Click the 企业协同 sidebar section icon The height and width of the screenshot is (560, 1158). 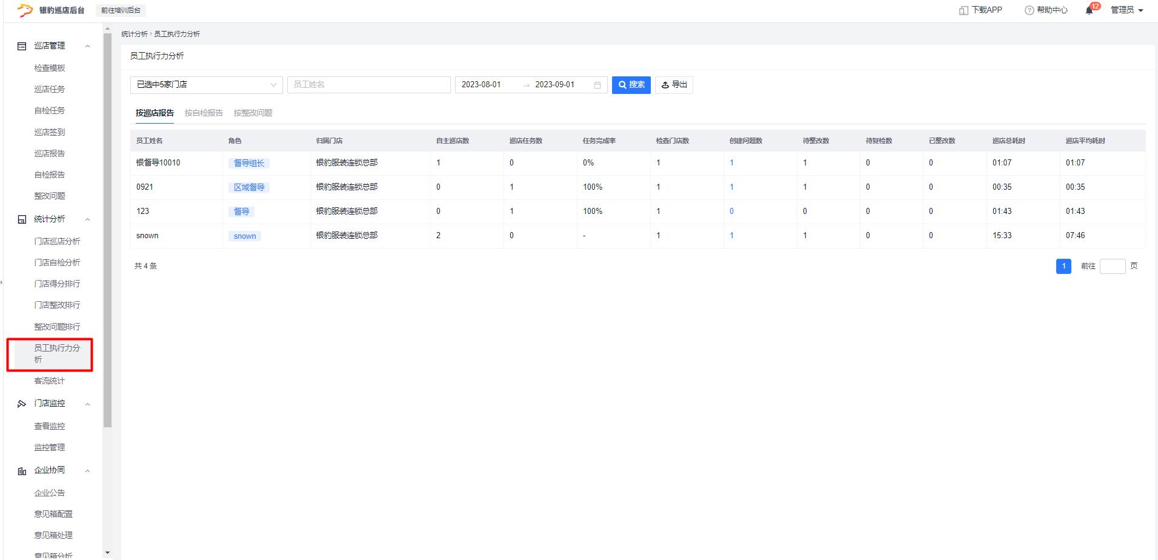[22, 471]
